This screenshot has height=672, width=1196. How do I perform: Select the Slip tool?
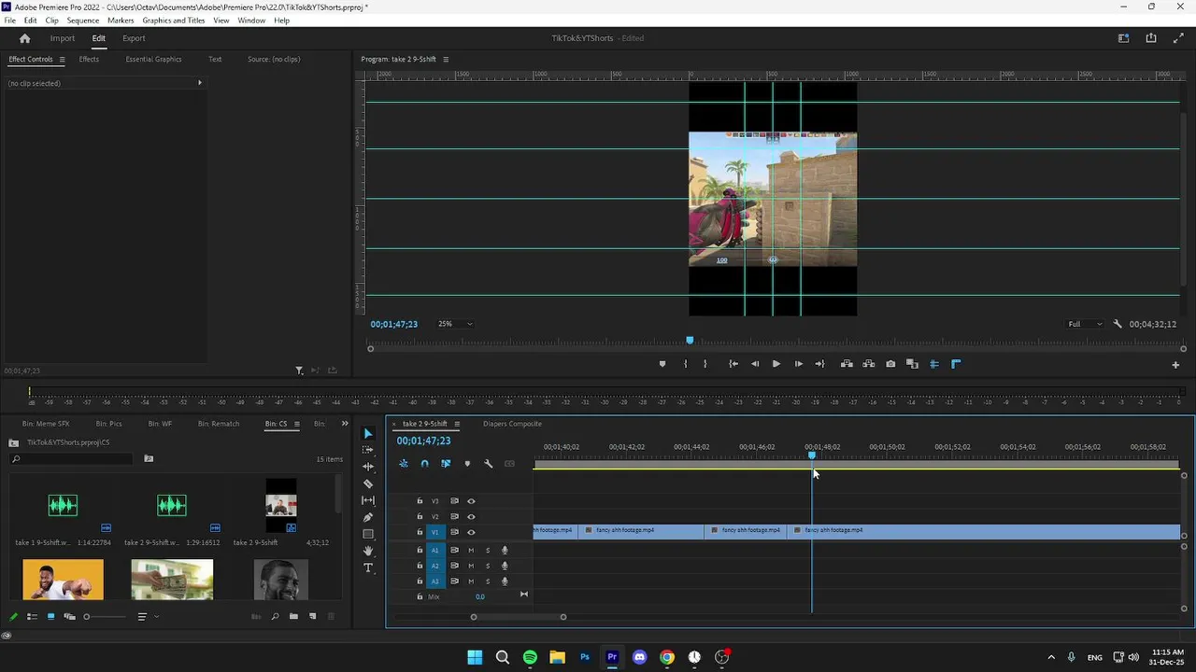368,500
